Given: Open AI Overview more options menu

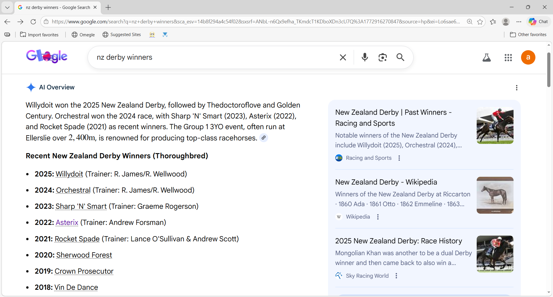Looking at the screenshot, I should point(516,88).
